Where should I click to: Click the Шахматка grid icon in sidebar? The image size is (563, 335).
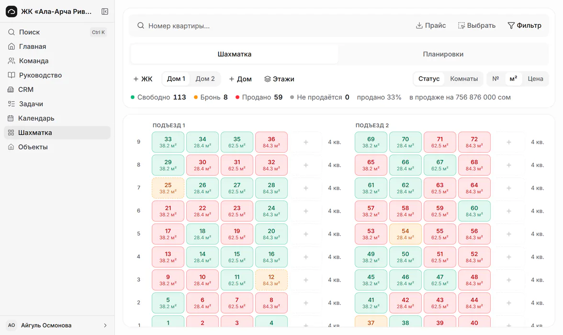tap(11, 133)
